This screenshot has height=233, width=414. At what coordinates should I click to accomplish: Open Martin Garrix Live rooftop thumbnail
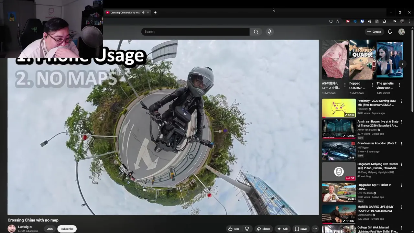(339, 214)
